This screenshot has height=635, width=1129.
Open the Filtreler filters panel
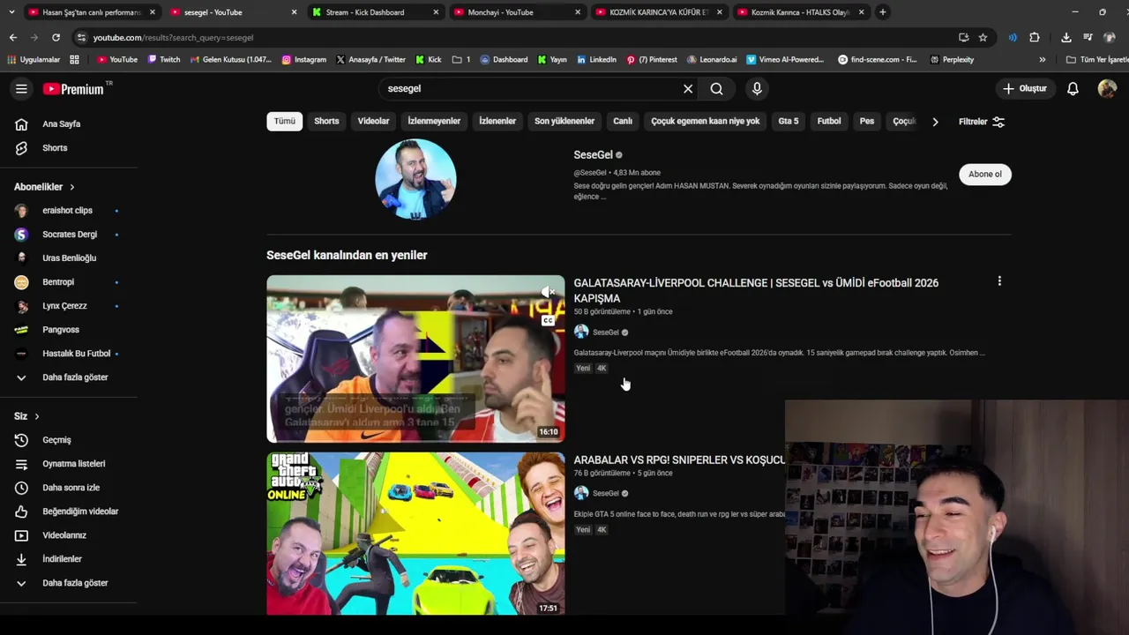982,122
